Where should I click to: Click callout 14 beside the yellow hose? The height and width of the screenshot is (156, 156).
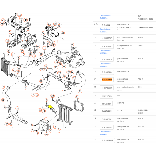[x=40, y=110]
